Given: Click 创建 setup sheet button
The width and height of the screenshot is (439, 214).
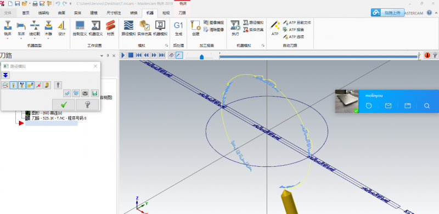Looking at the screenshot, I should 195,28.
